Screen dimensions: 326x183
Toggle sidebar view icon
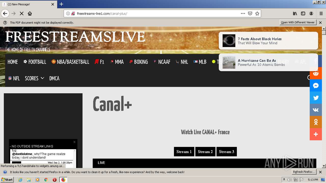303,13
